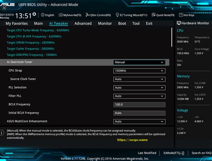
Task: Expand the Source Clock Tuner dropdown
Action: tap(139, 79)
